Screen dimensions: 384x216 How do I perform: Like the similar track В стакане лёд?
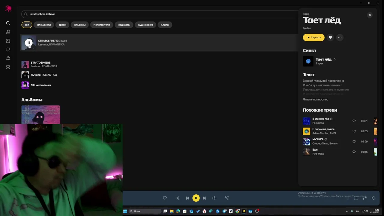354,121
